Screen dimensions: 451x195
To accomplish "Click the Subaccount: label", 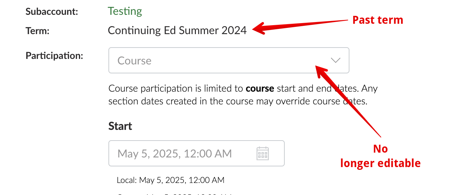I will pyautogui.click(x=52, y=11).
